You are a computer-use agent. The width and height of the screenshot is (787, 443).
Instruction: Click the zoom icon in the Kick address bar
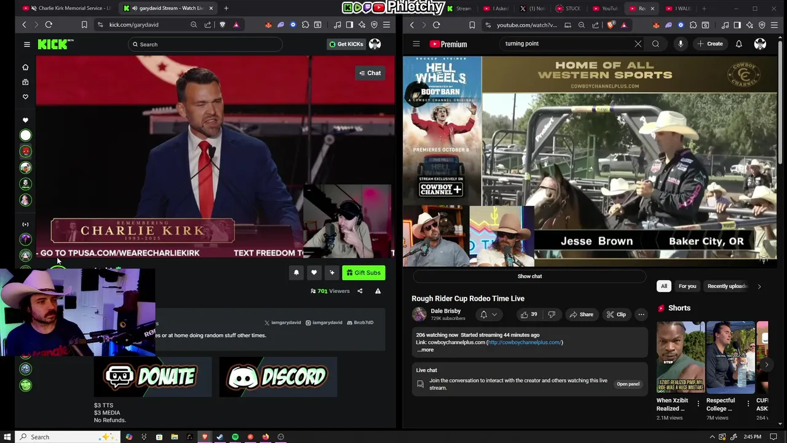click(x=194, y=25)
